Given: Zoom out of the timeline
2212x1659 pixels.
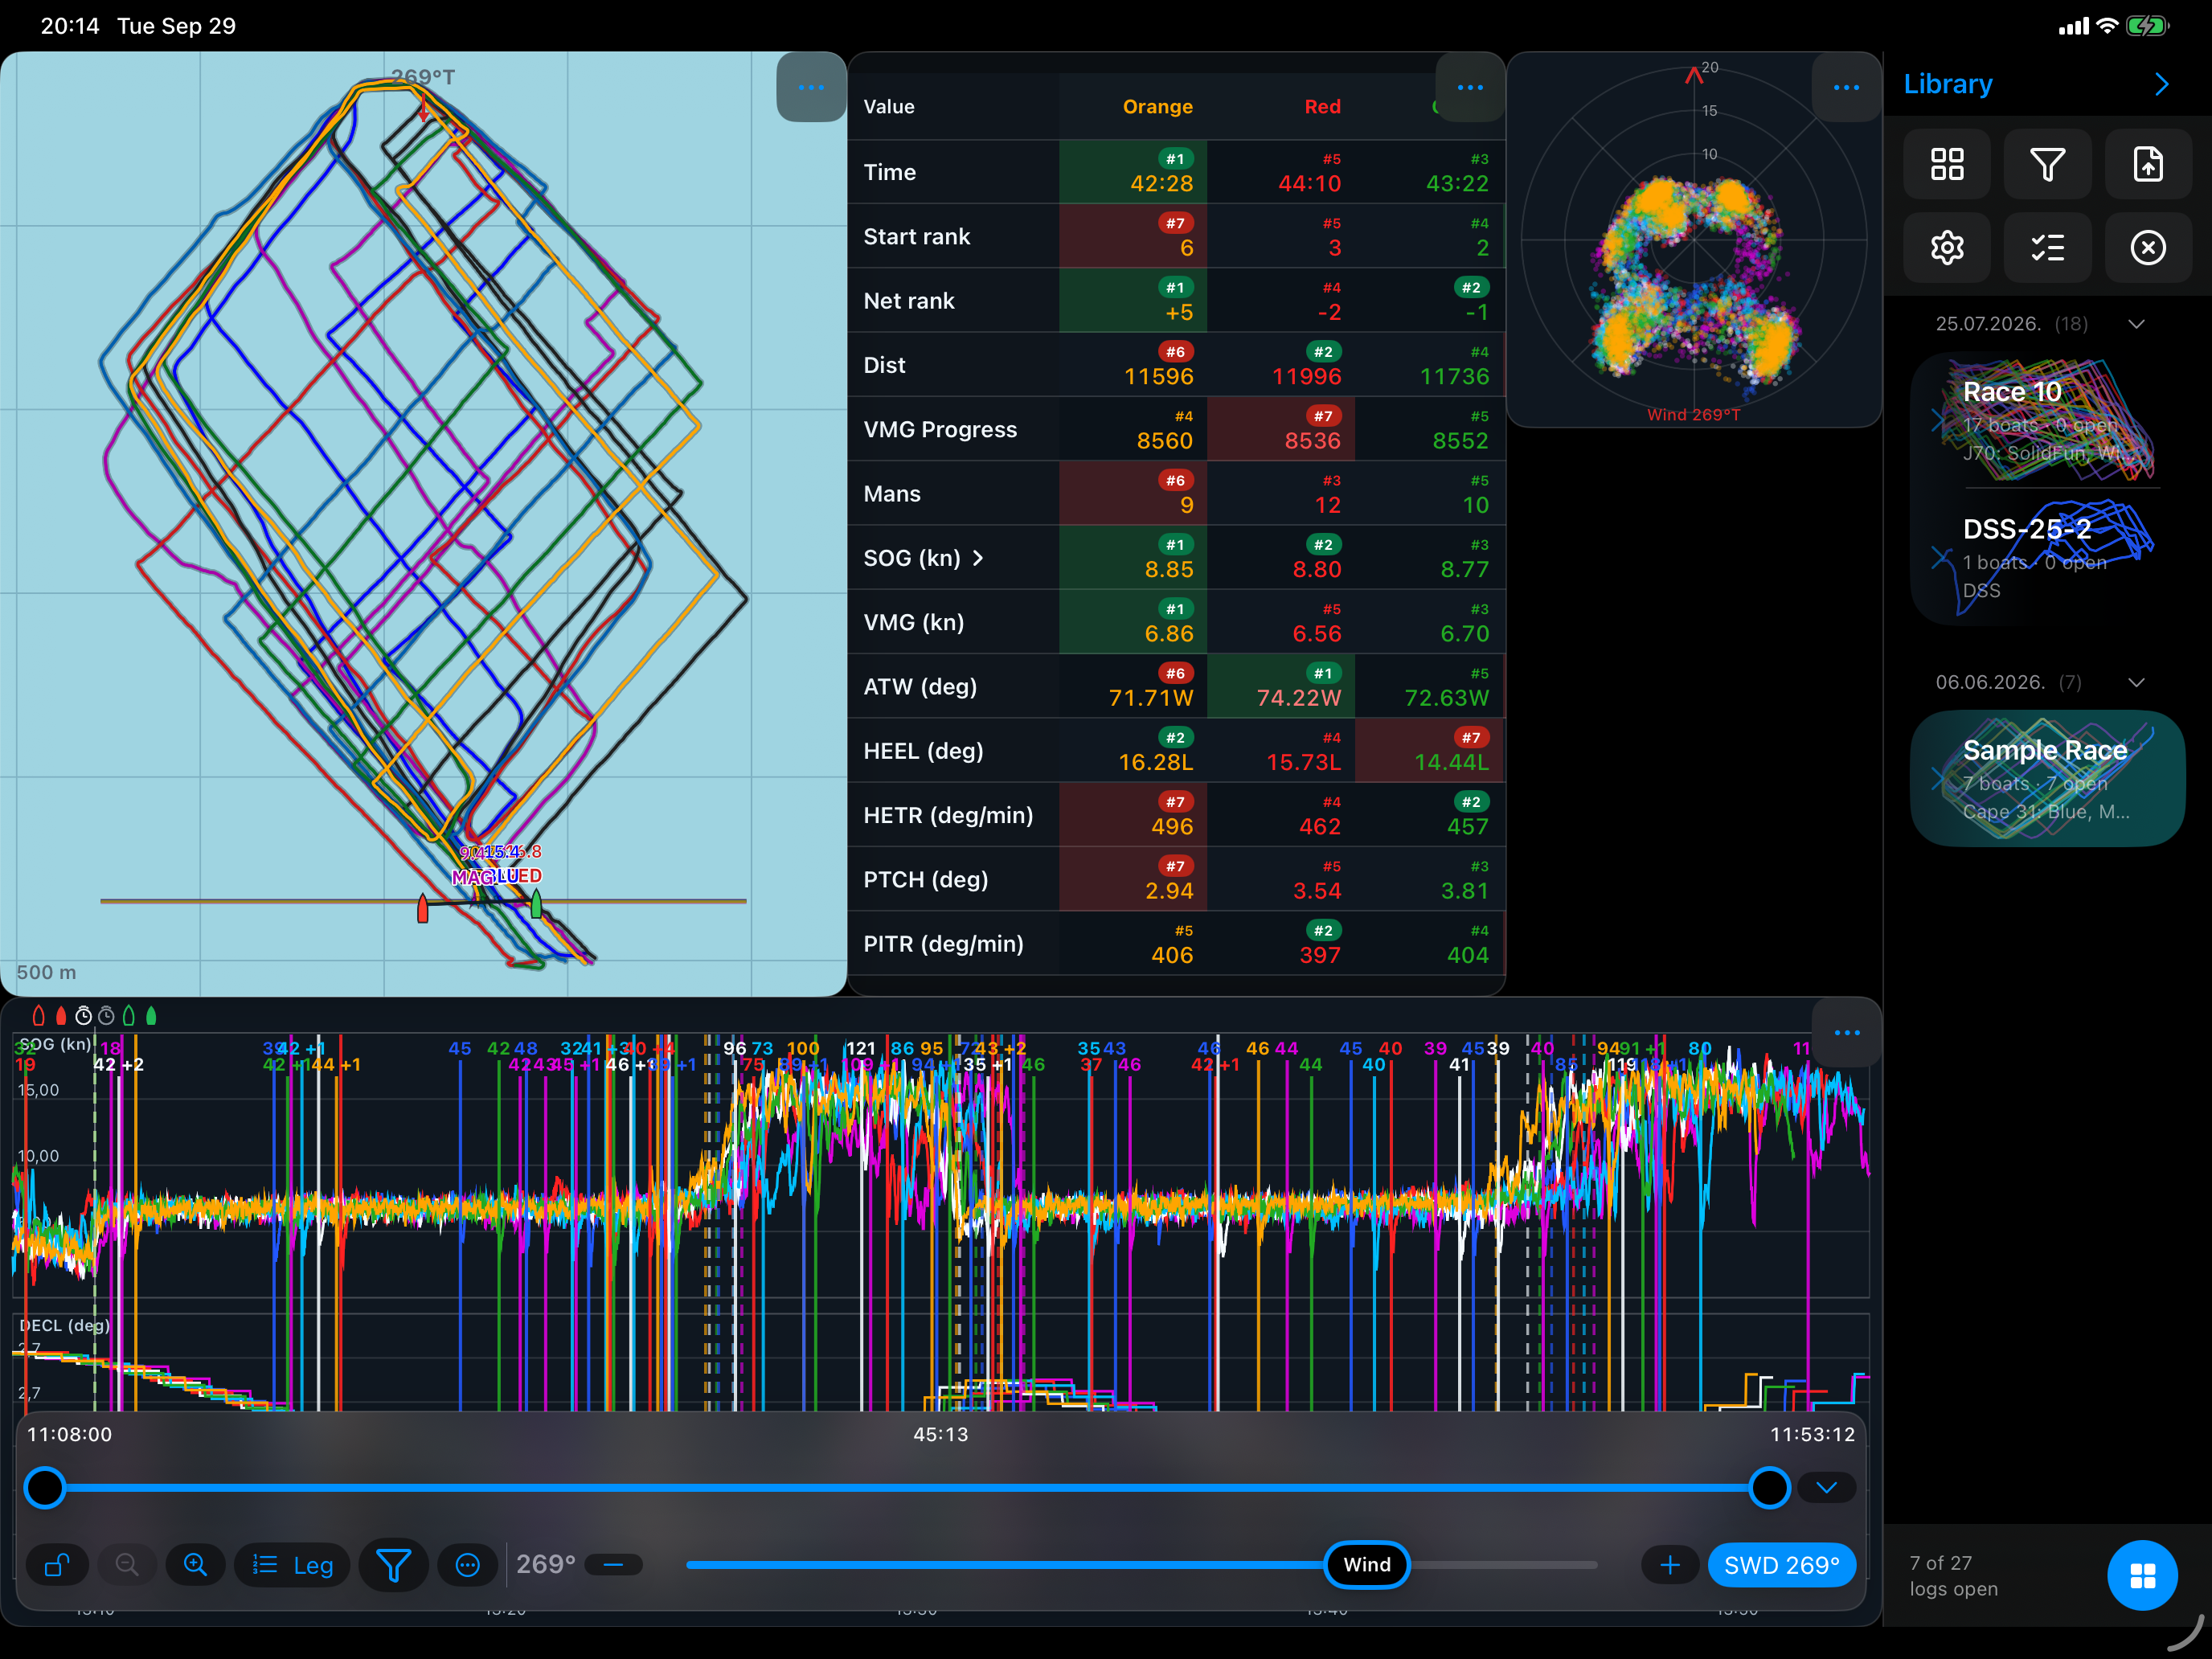Looking at the screenshot, I should (x=127, y=1565).
